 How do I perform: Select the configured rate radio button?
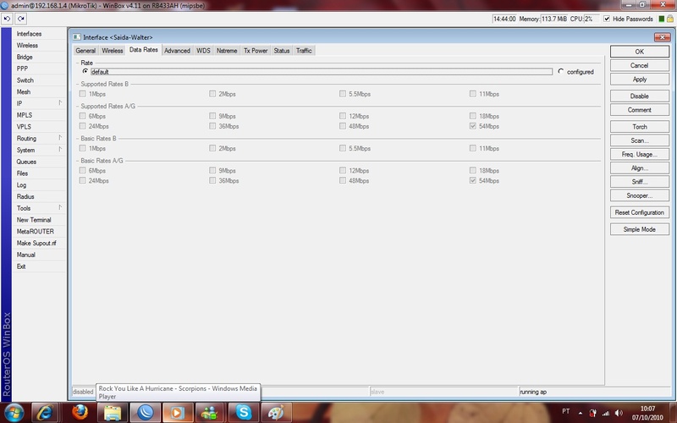click(560, 71)
